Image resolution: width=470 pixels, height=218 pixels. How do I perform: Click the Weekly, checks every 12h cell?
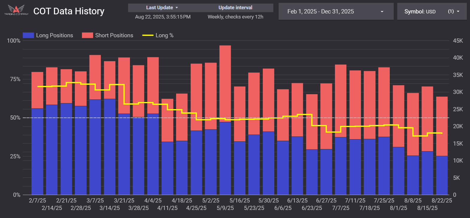235,17
